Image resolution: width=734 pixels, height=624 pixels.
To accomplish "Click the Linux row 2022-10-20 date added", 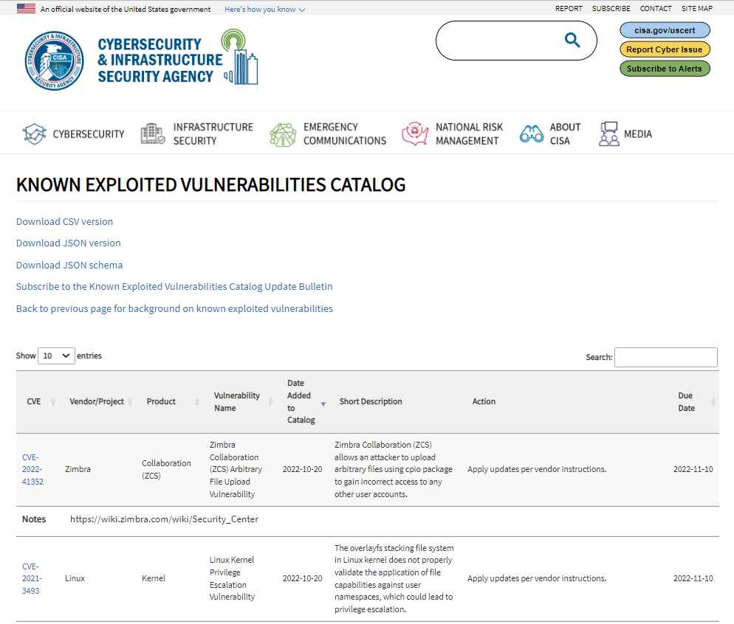I will [x=303, y=578].
